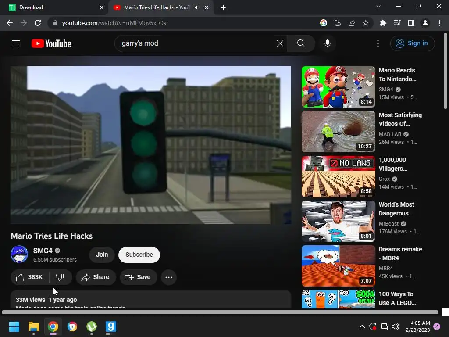This screenshot has height=337, width=449.
Task: Open YouTube settings three-dot menu
Action: [378, 43]
